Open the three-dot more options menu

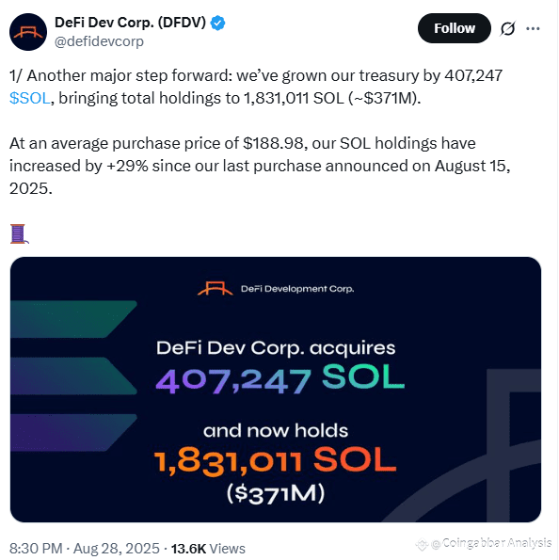[533, 28]
